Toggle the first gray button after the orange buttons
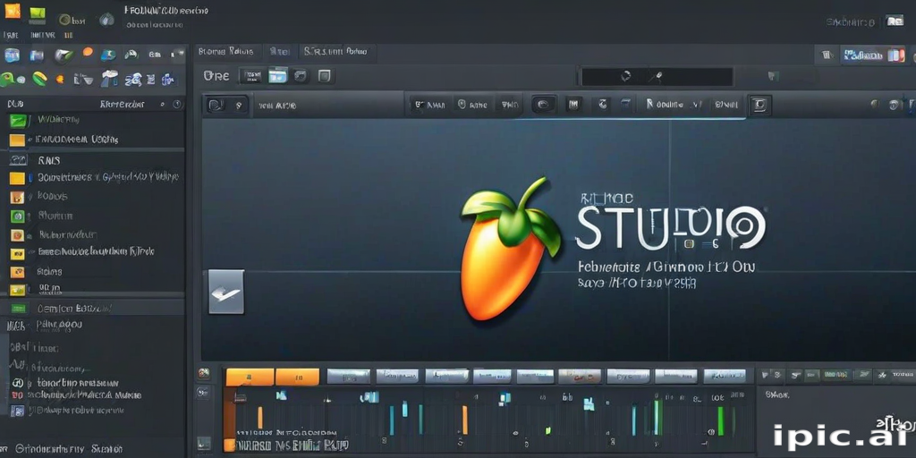 click(x=348, y=376)
